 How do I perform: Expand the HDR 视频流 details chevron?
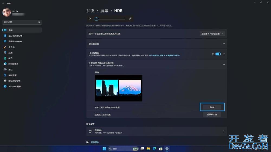(224, 54)
